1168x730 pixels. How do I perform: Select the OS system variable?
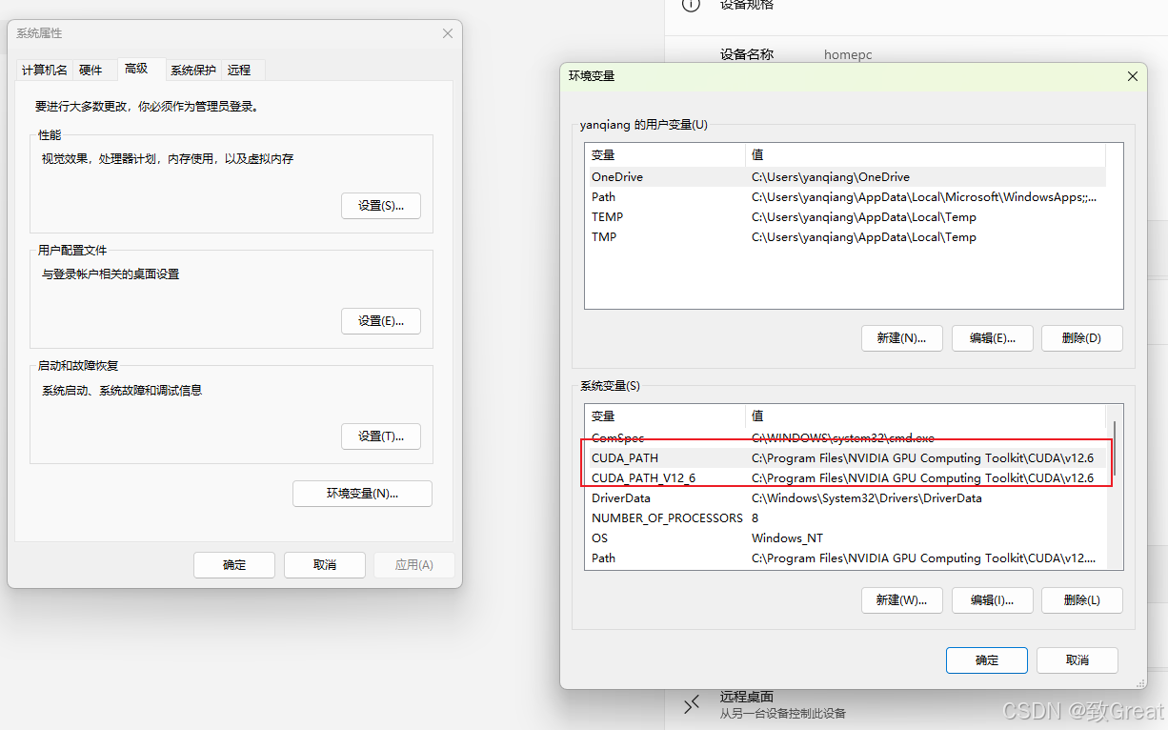pos(846,538)
